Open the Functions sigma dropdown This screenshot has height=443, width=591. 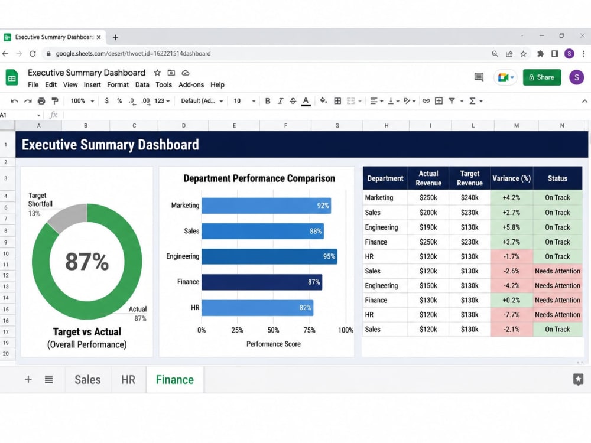click(476, 101)
